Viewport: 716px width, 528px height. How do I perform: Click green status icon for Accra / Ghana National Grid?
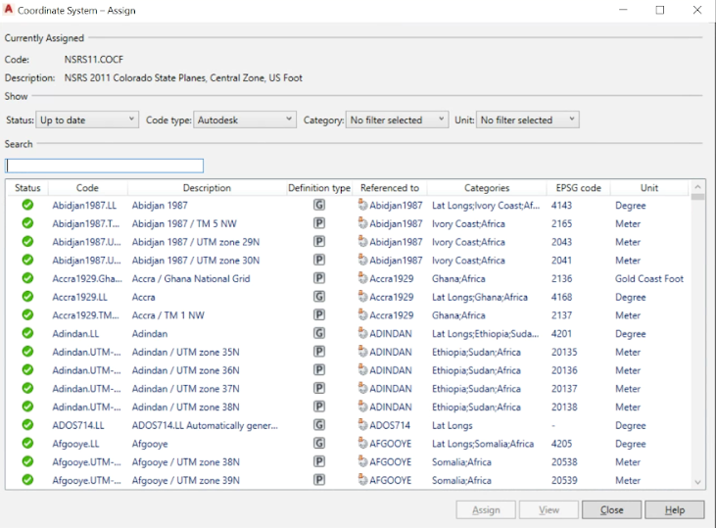pyautogui.click(x=27, y=279)
